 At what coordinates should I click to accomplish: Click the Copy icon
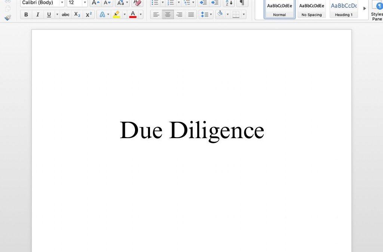click(x=7, y=8)
